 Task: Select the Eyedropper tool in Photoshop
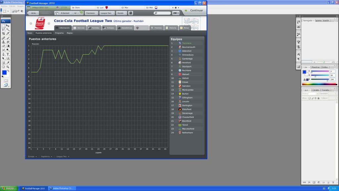[8, 63]
